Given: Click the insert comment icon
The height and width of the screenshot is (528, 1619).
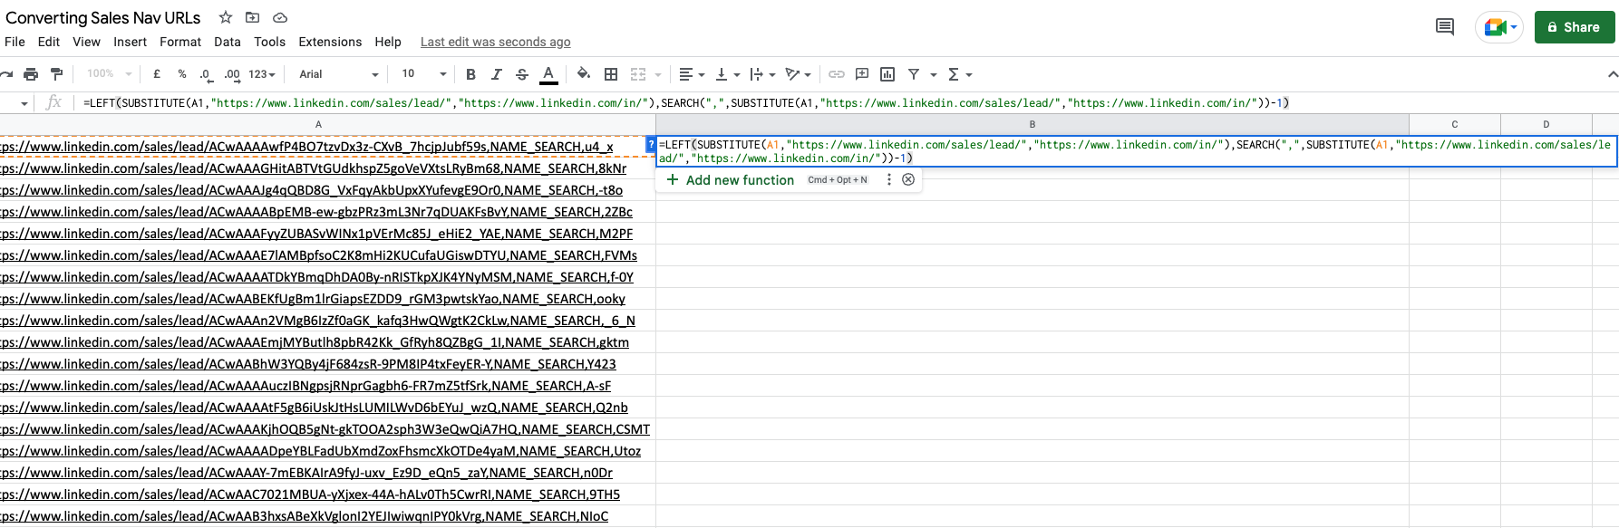Looking at the screenshot, I should tap(862, 74).
